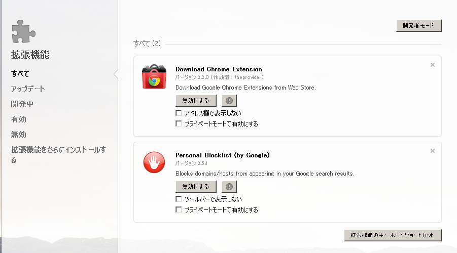Check the ツールバーで表示しない checkbox
Image resolution: width=457 pixels, height=253 pixels.
179,199
